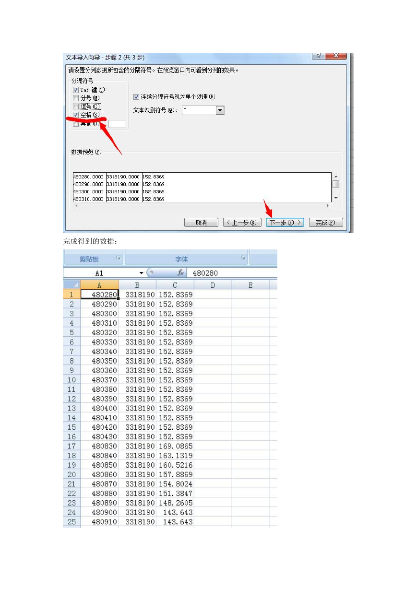The height and width of the screenshot is (589, 417).
Task: Click cell A2 with 480290
Action: point(99,304)
